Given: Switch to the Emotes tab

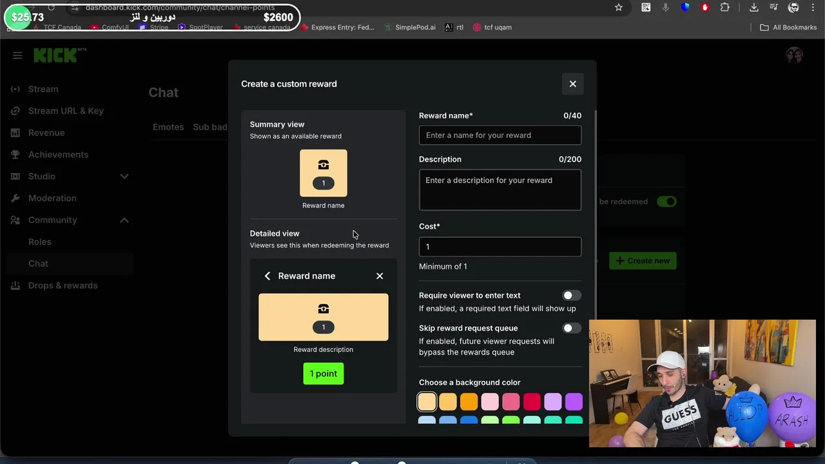Looking at the screenshot, I should [168, 127].
